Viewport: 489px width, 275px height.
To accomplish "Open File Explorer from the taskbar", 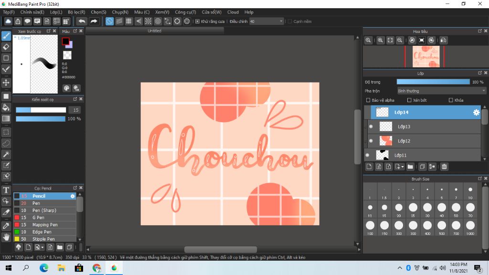I will (62, 268).
